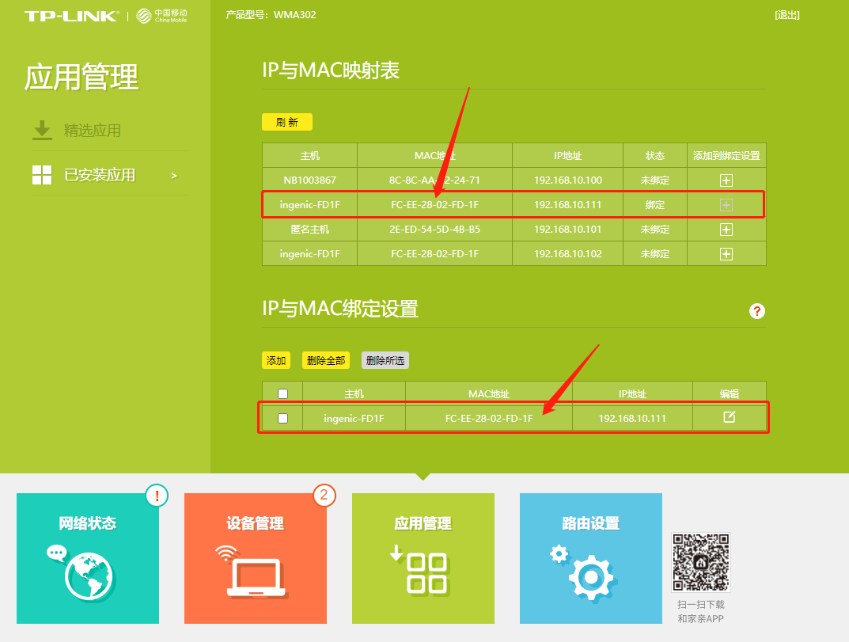The image size is (849, 642).
Task: Add NB1003867 to binding settings
Action: pyautogui.click(x=726, y=180)
